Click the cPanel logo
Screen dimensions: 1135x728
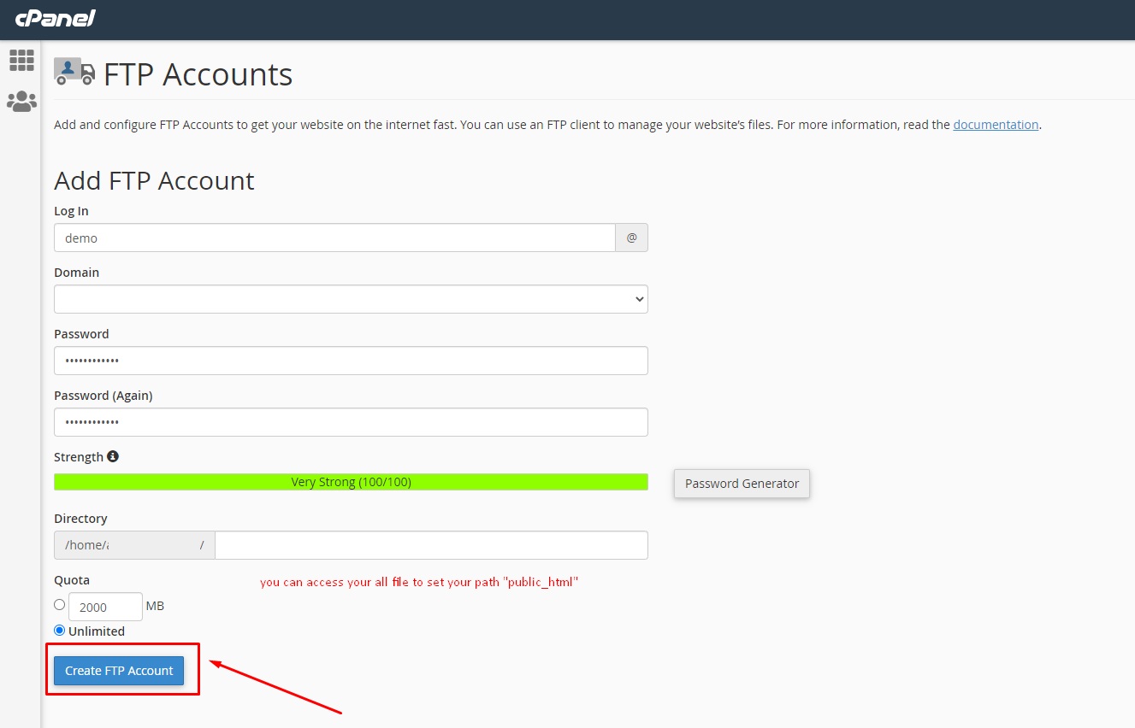[54, 18]
